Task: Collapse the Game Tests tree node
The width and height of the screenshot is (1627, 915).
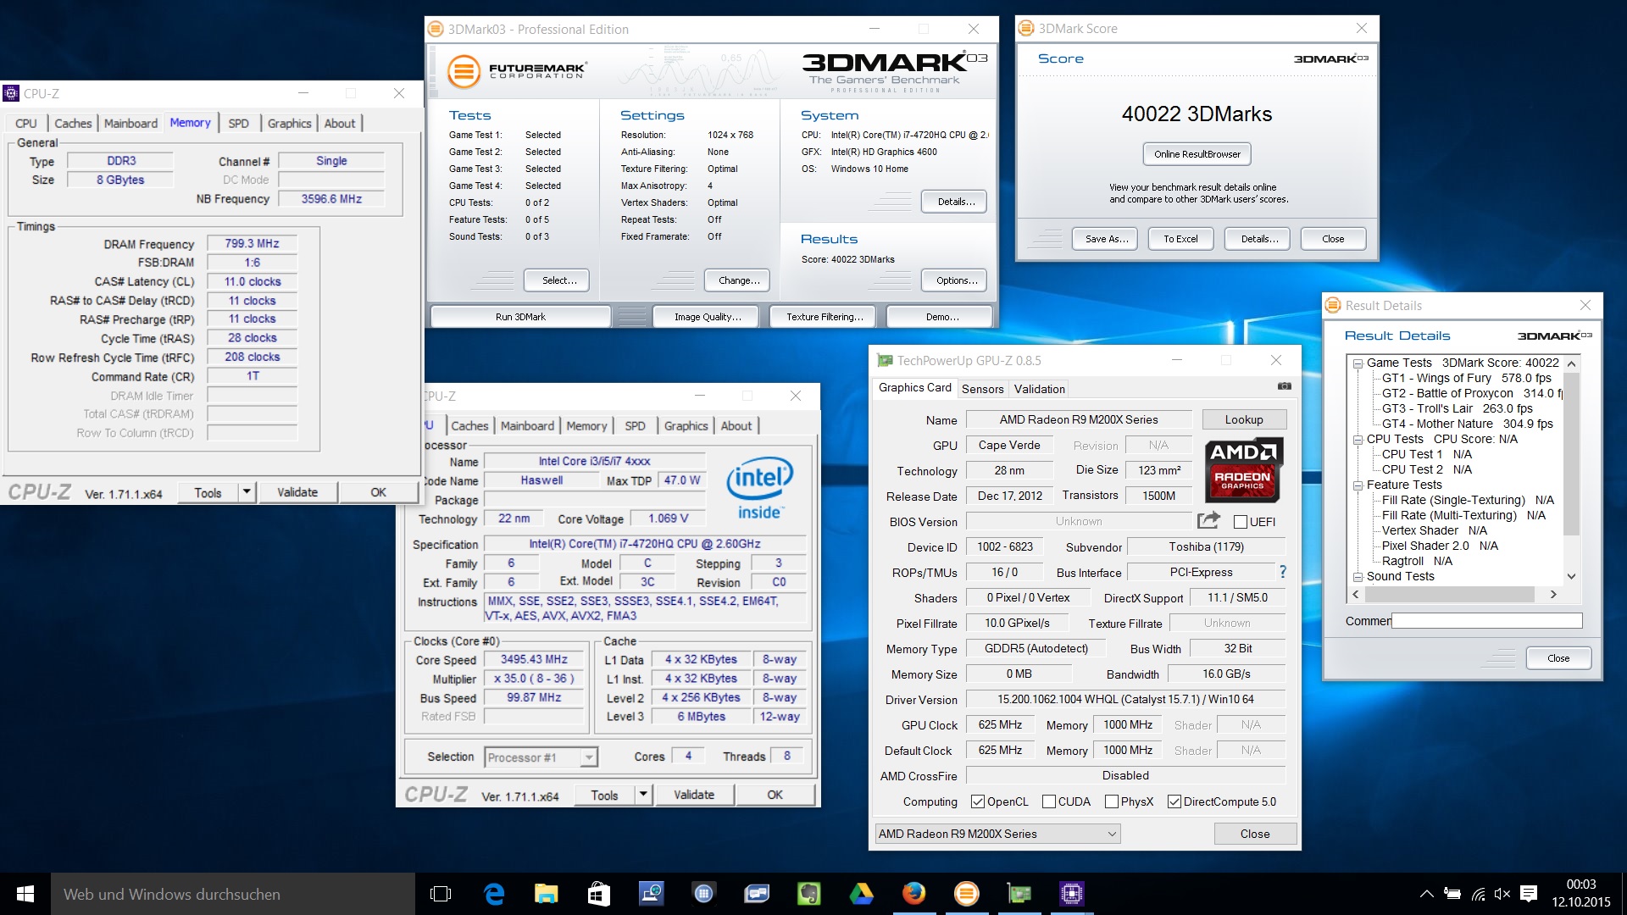Action: 1358,363
